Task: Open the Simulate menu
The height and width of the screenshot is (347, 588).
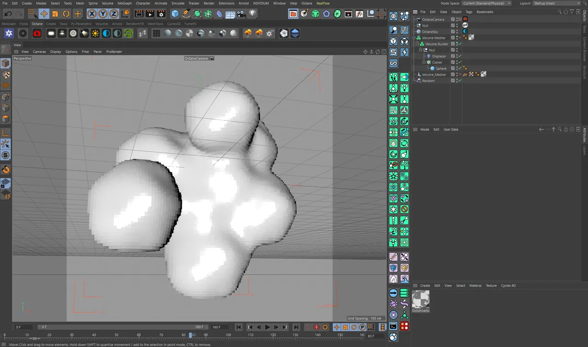Action: click(178, 3)
